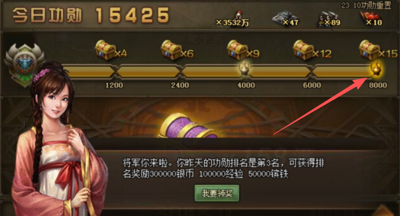
Task: Open the treasure chest marked ×12
Action: (303, 50)
